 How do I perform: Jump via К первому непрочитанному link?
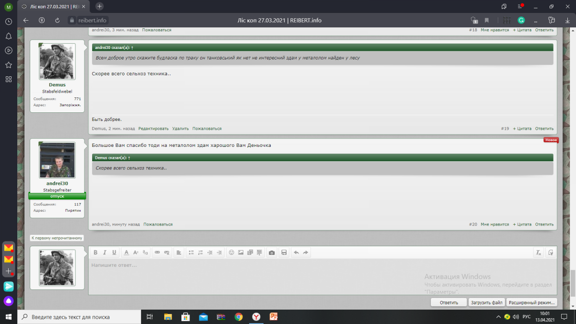[57, 238]
